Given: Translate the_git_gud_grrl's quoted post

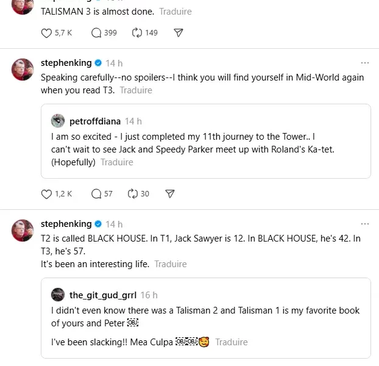Looking at the screenshot, I should [x=231, y=342].
